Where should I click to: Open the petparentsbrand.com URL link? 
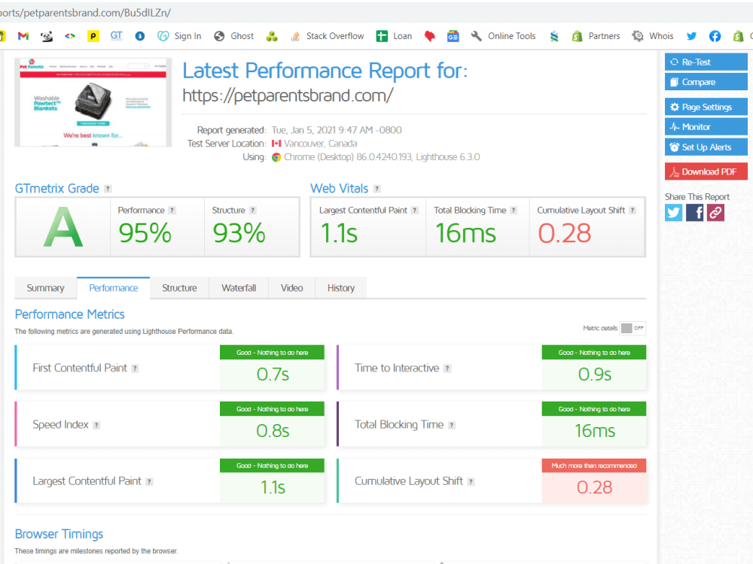tap(288, 96)
